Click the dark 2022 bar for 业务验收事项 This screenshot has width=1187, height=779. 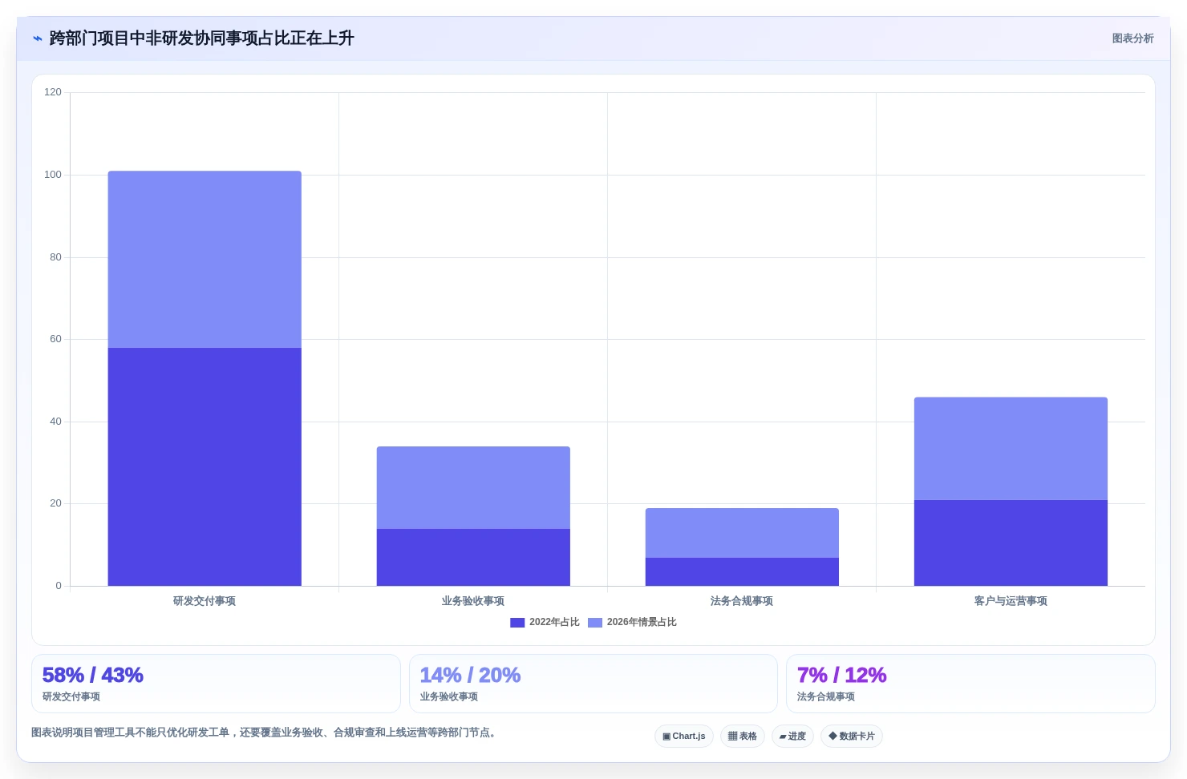pyautogui.click(x=473, y=557)
